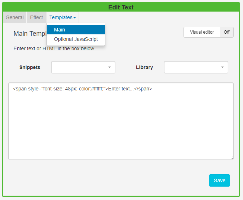The height and width of the screenshot is (200, 243).
Task: Toggle the Visual editor switch label
Action: (202, 32)
